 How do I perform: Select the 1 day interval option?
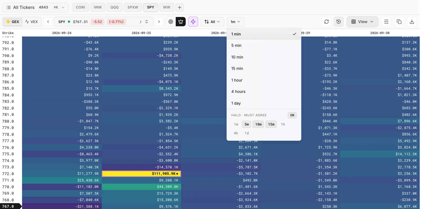[x=264, y=103]
